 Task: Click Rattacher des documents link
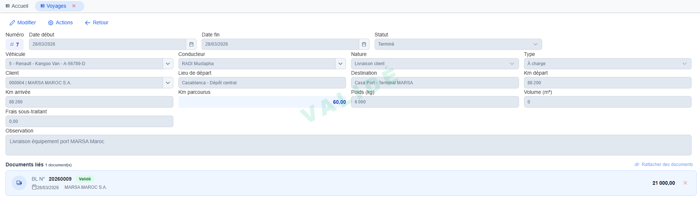click(664, 165)
